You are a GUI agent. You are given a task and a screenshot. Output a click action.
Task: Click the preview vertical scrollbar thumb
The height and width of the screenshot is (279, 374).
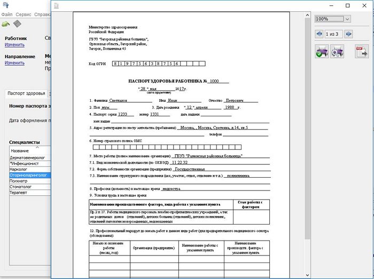(307, 129)
